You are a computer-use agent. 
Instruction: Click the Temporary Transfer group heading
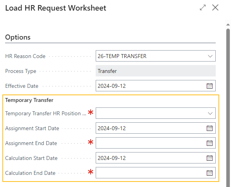click(29, 100)
